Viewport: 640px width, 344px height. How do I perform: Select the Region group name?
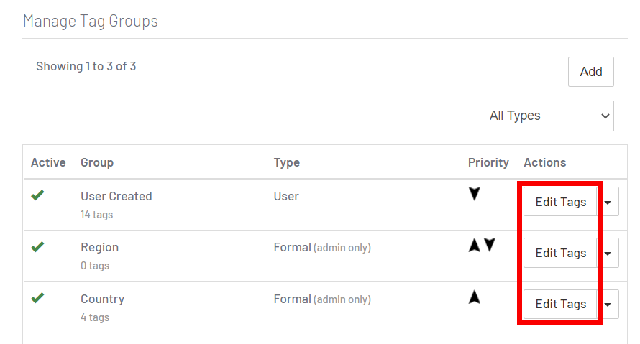[x=100, y=247]
